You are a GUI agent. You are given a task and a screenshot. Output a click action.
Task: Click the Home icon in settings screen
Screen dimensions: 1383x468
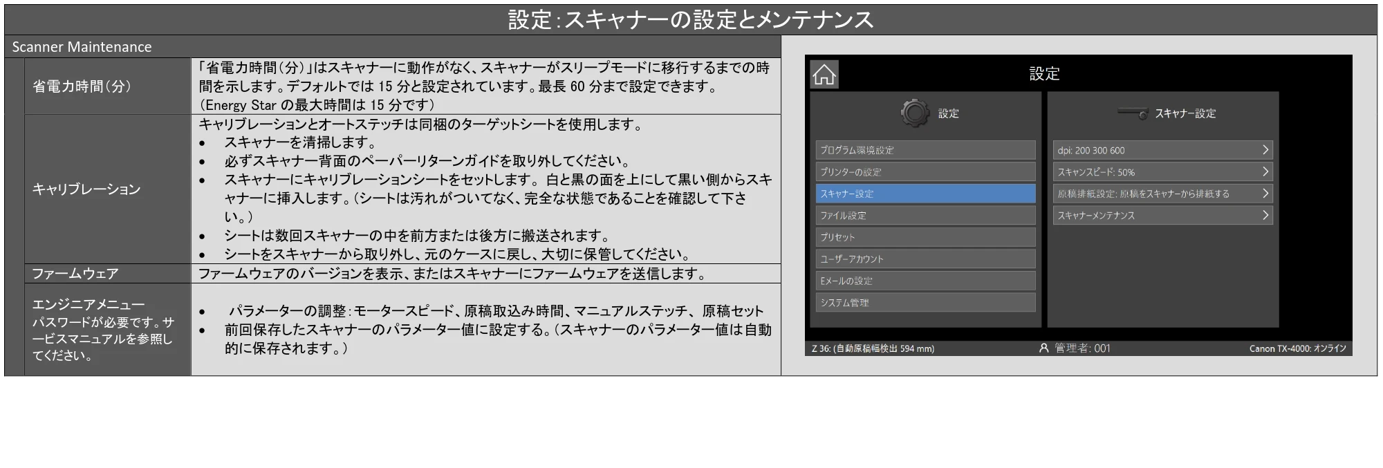(824, 75)
